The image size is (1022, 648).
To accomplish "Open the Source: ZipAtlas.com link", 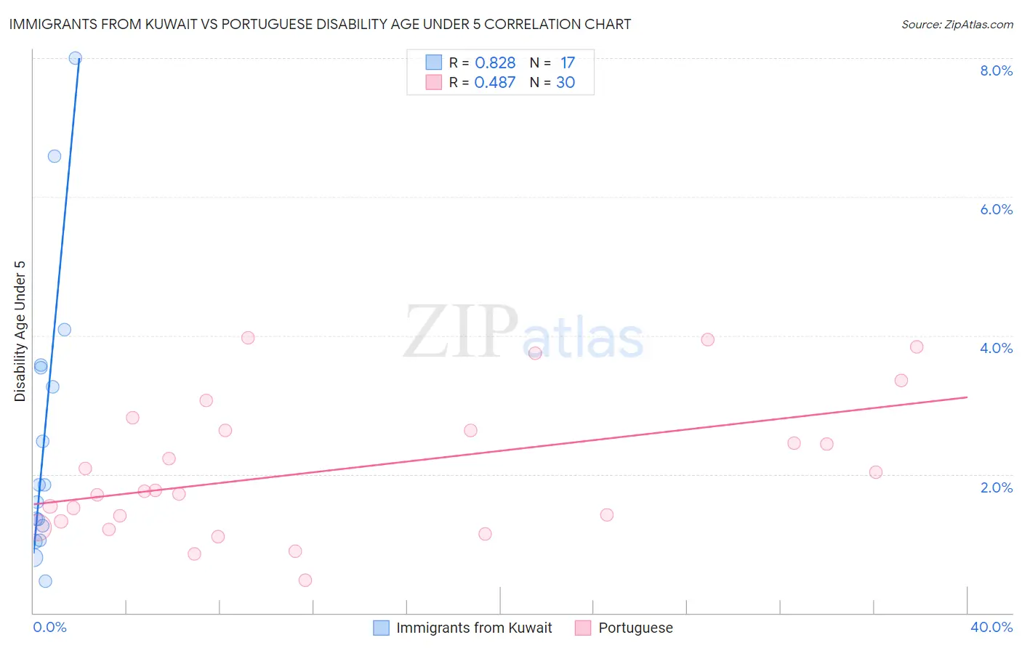I will (x=957, y=24).
